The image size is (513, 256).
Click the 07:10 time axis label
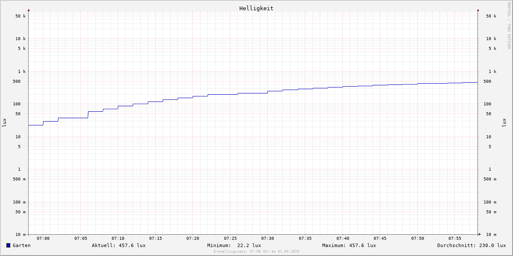(118, 239)
